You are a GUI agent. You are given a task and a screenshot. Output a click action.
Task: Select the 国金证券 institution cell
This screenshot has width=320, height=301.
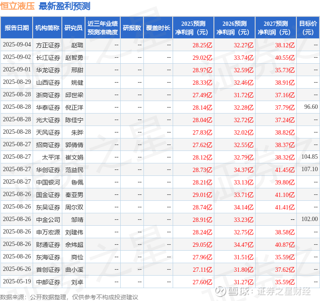click(48, 195)
